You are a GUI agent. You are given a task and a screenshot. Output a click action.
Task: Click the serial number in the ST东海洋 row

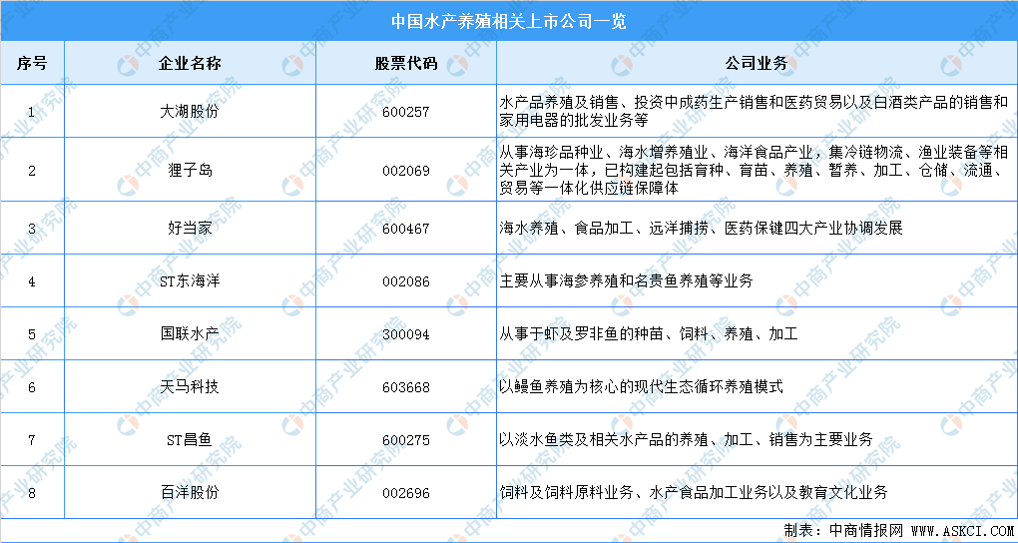32,281
